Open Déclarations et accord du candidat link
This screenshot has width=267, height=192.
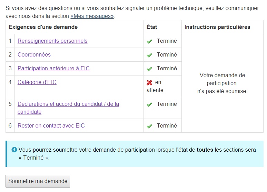point(68,104)
